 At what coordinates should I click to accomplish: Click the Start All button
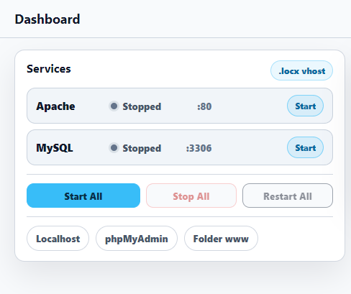tap(83, 196)
